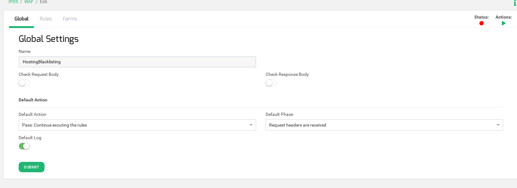Click the HostingBlacklisting name field
The width and height of the screenshot is (517, 188).
[x=137, y=62]
